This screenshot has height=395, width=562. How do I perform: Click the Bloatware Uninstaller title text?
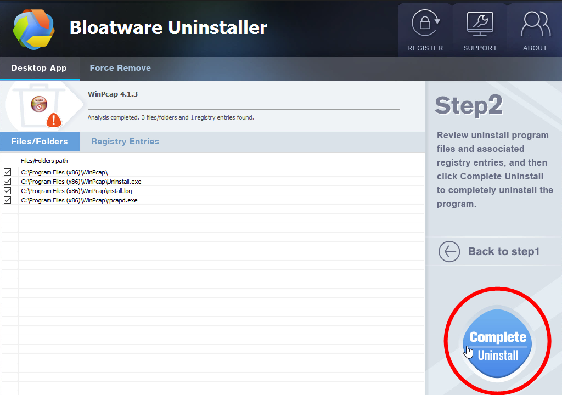coord(168,27)
